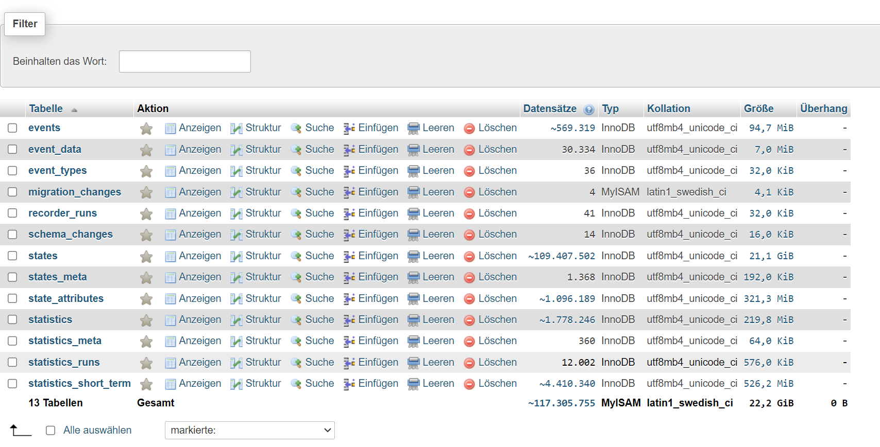Click the Suche icon in the statistics row
The height and width of the screenshot is (447, 880).
coord(296,320)
